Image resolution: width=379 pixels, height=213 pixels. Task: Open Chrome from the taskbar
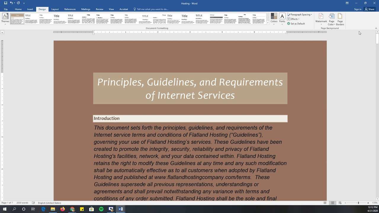72,209
